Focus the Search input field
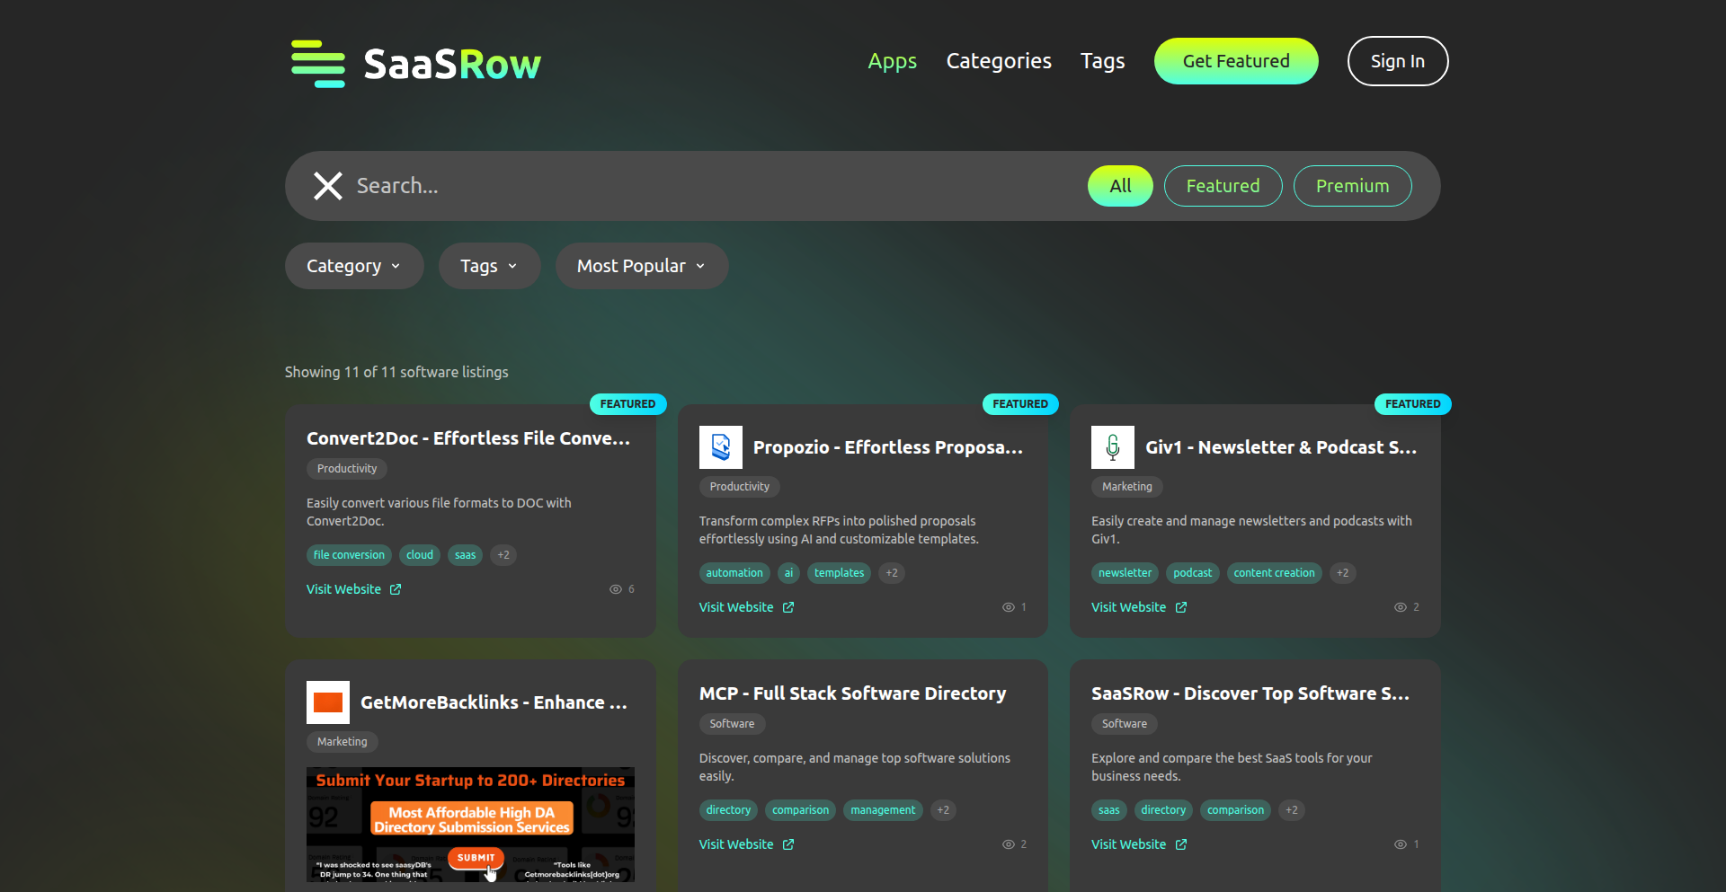 click(x=701, y=186)
